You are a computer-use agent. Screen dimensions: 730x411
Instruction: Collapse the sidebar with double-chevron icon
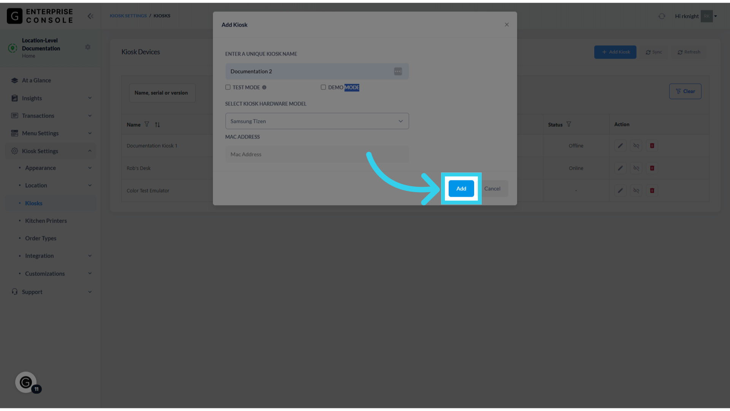(x=90, y=16)
